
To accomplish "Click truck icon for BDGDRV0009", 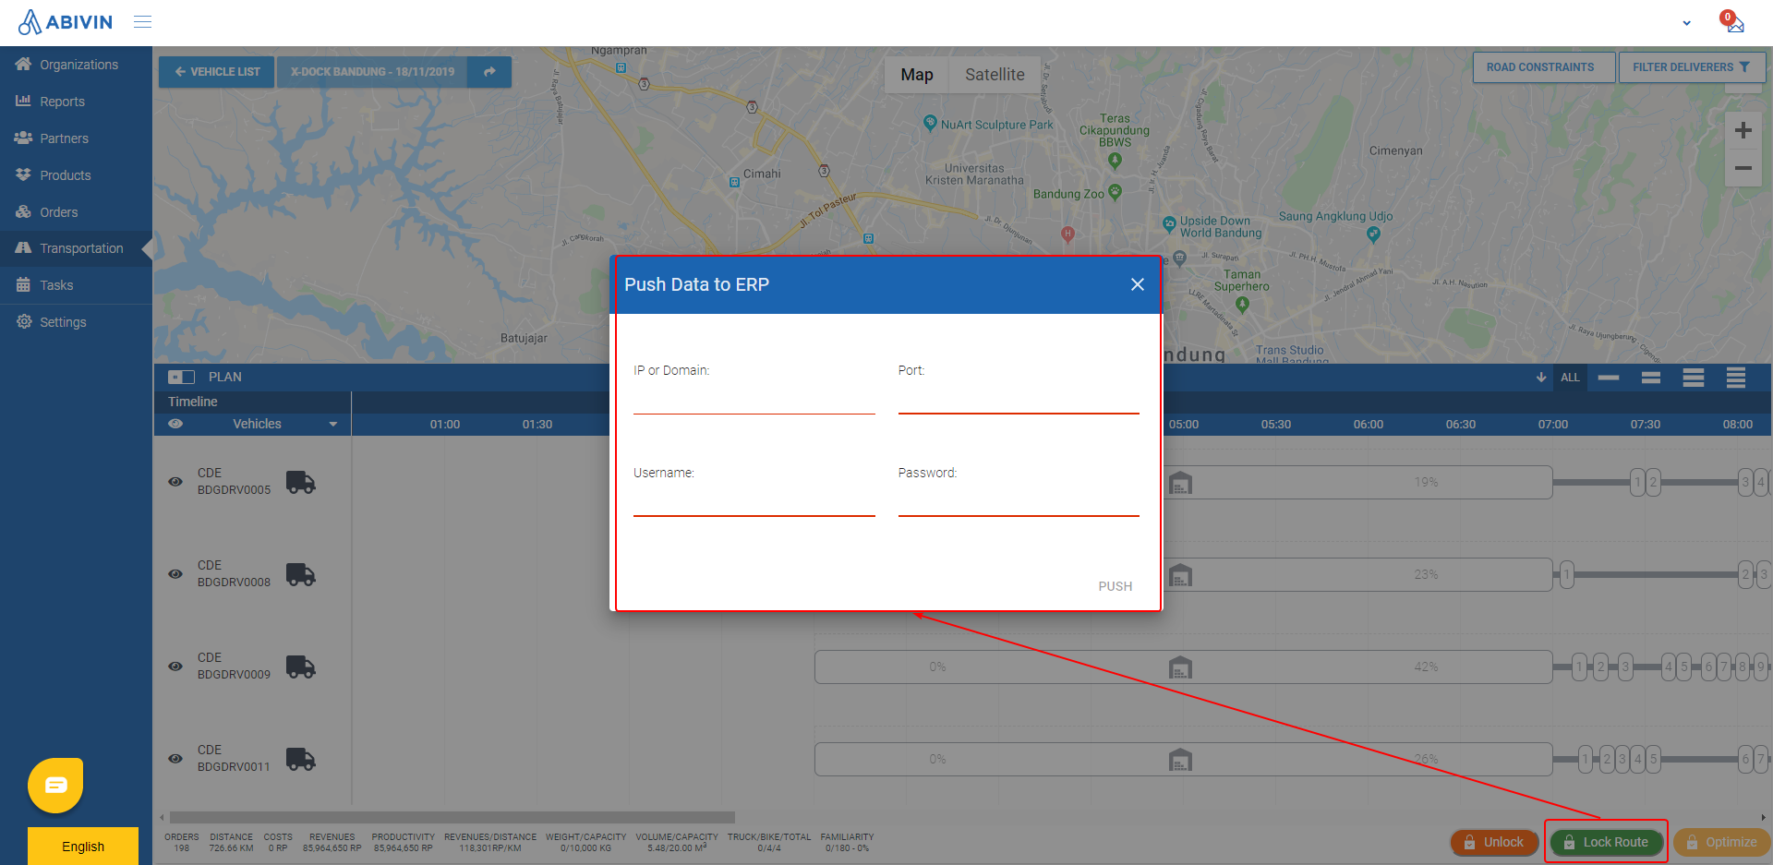I will [300, 667].
